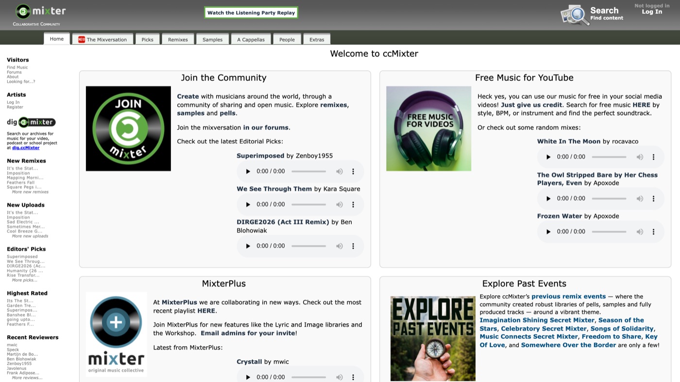Screen dimensions: 680x382
Task: Click 'Just give us credit' link
Action: [531, 105]
